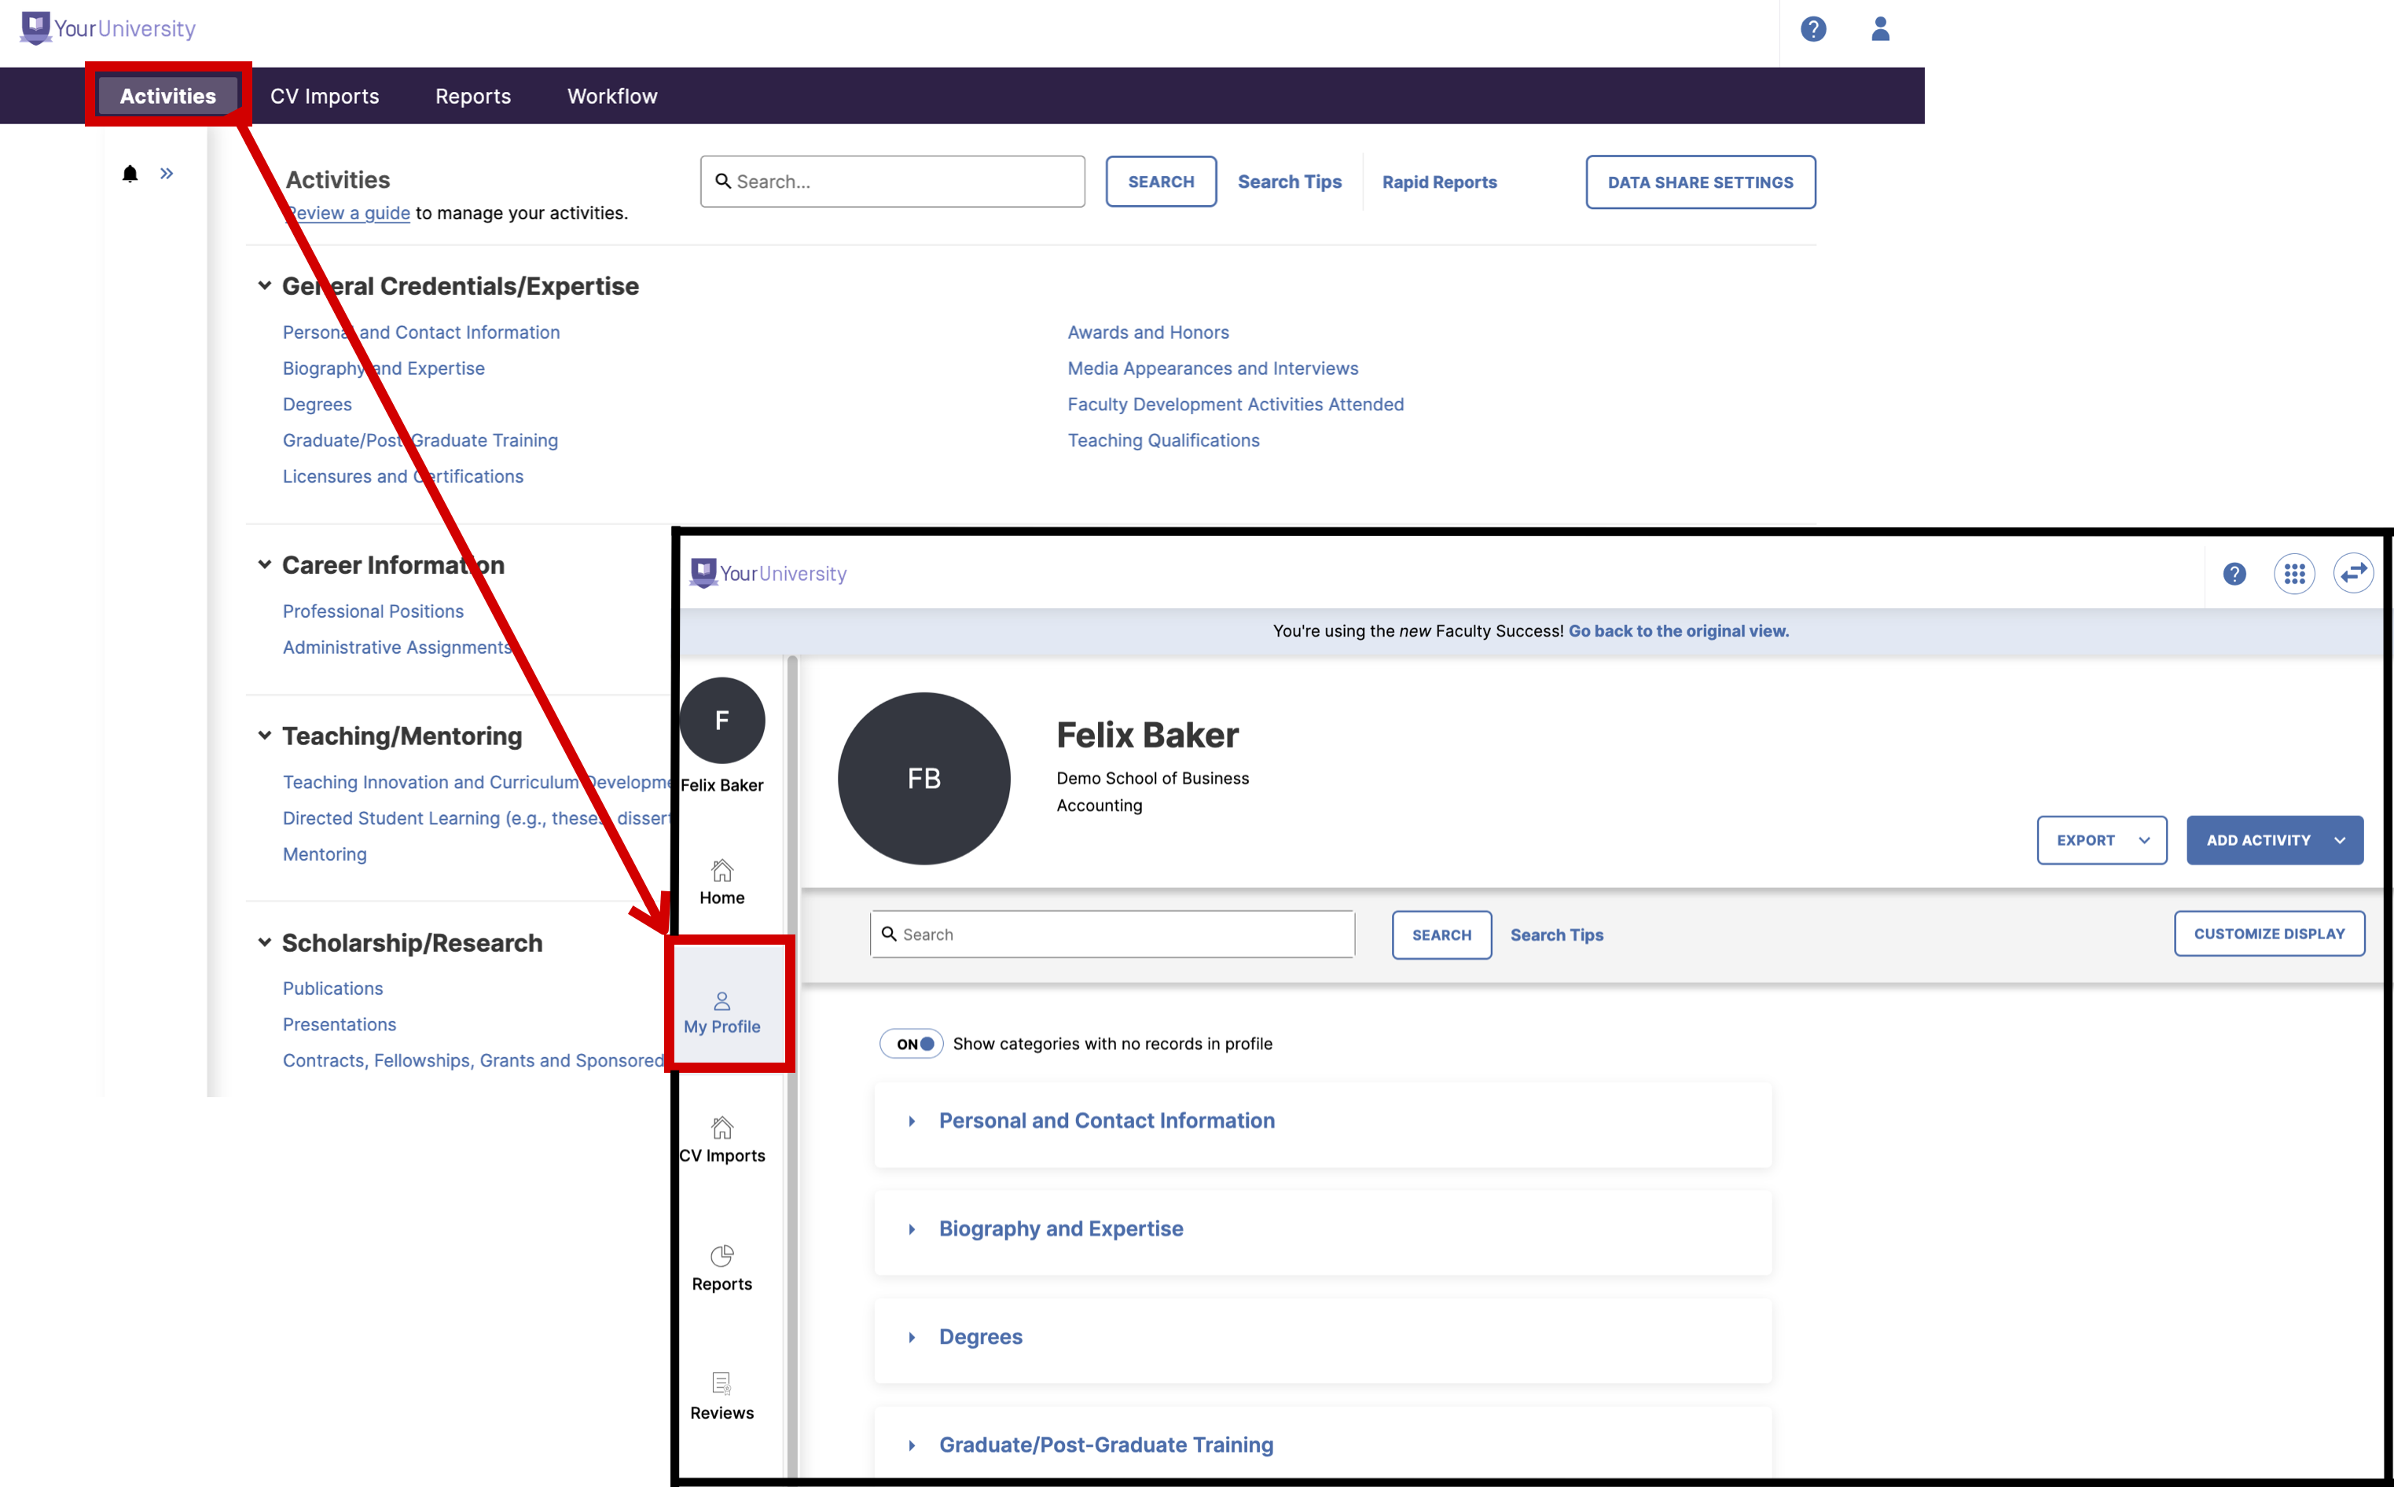Open Administrative Assignments link

tap(397, 647)
